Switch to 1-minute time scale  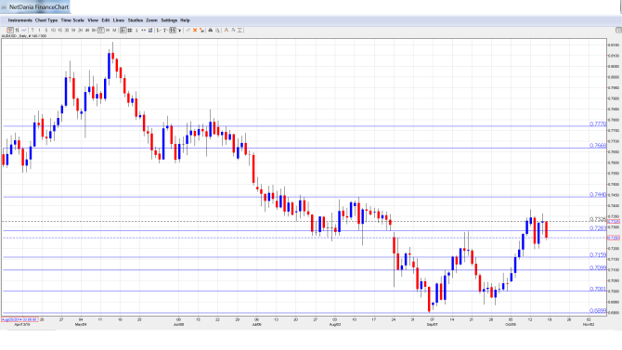click(39, 30)
